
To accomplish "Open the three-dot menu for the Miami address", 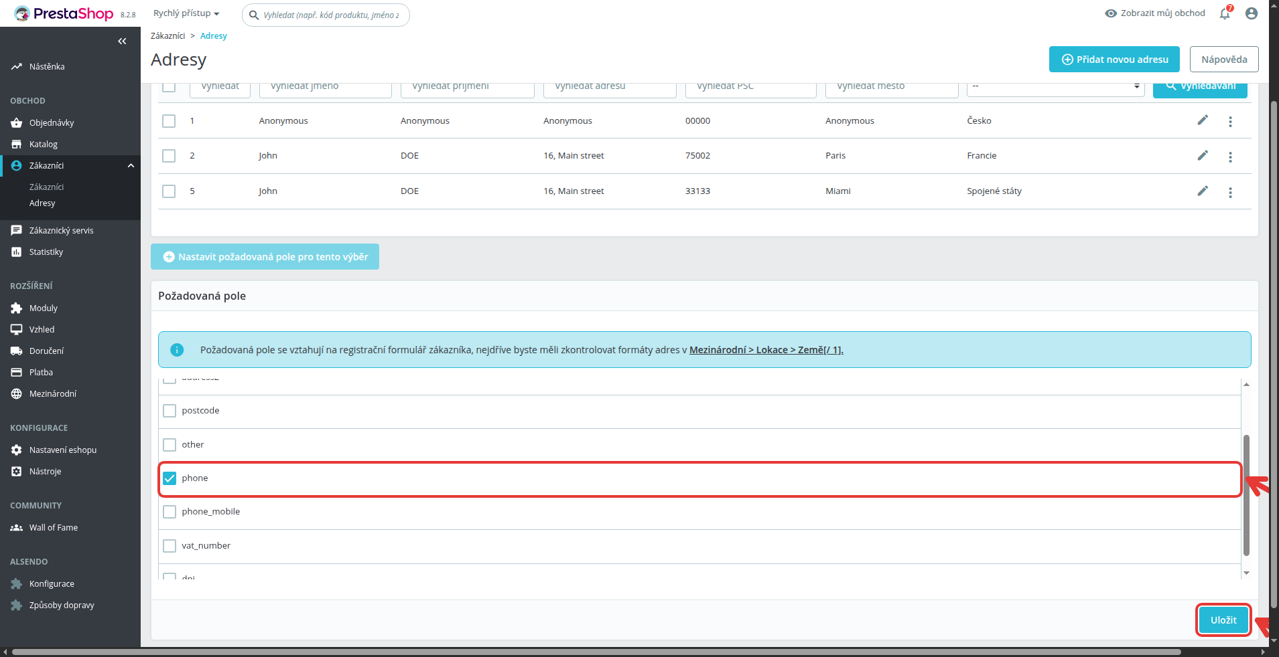I will pyautogui.click(x=1230, y=193).
